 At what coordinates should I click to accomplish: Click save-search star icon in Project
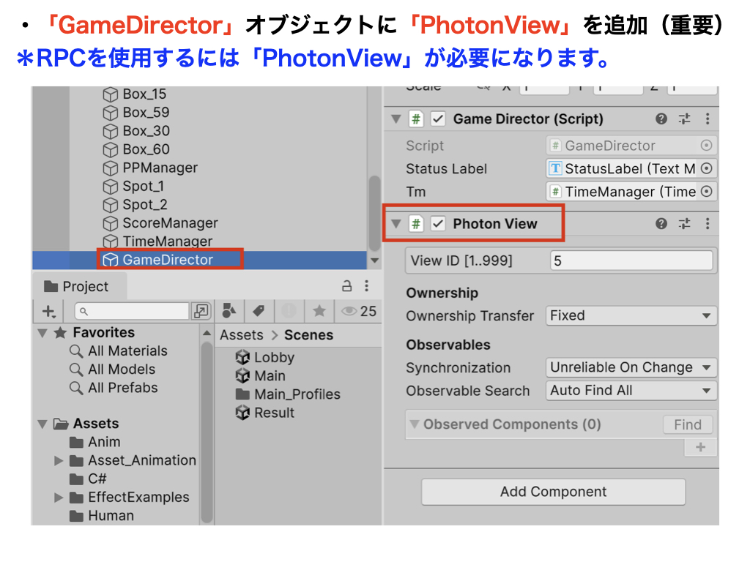click(x=319, y=311)
